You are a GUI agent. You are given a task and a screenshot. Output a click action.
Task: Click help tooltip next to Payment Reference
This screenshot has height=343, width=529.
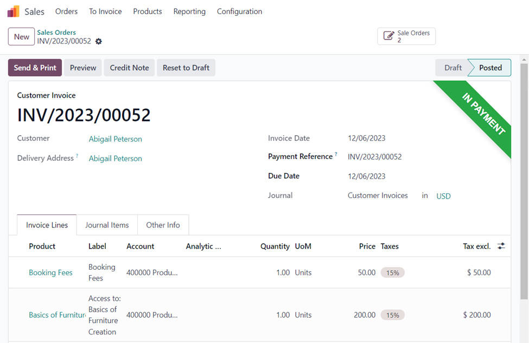coord(336,155)
